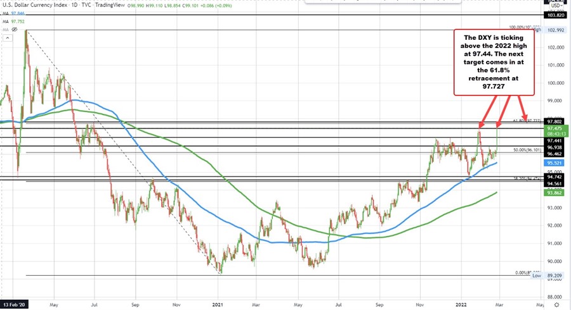Click the 92.000 price axis label

[x=555, y=225]
